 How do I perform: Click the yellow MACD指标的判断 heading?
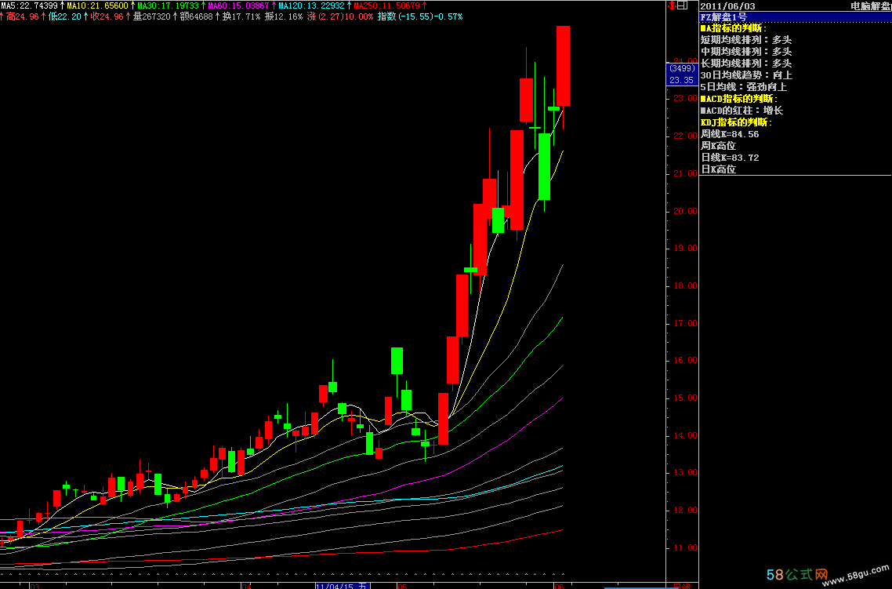[738, 99]
